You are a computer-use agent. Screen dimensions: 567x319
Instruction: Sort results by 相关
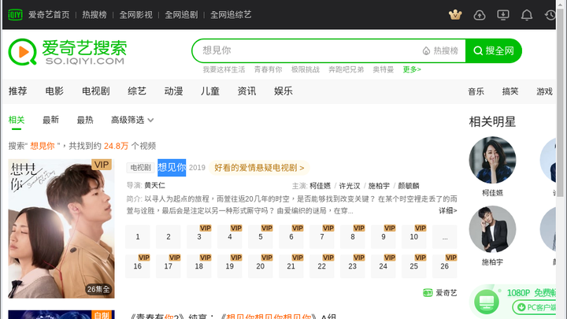click(x=17, y=120)
